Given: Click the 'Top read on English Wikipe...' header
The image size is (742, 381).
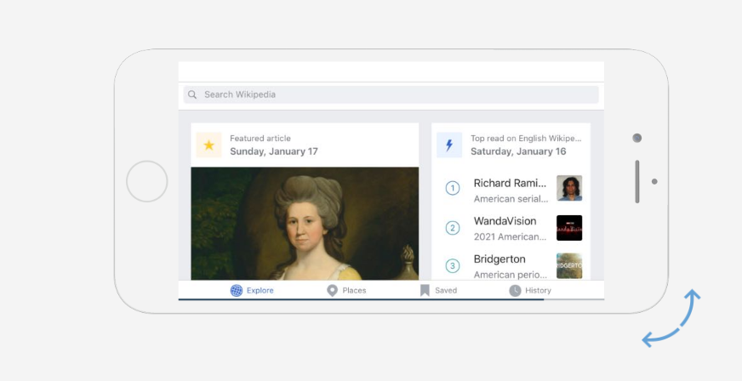Looking at the screenshot, I should tap(526, 139).
